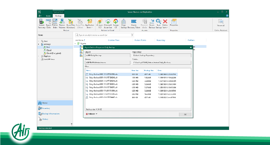
Task: Click the Amazon EC2 restore icon
Action: (x=100, y=23)
